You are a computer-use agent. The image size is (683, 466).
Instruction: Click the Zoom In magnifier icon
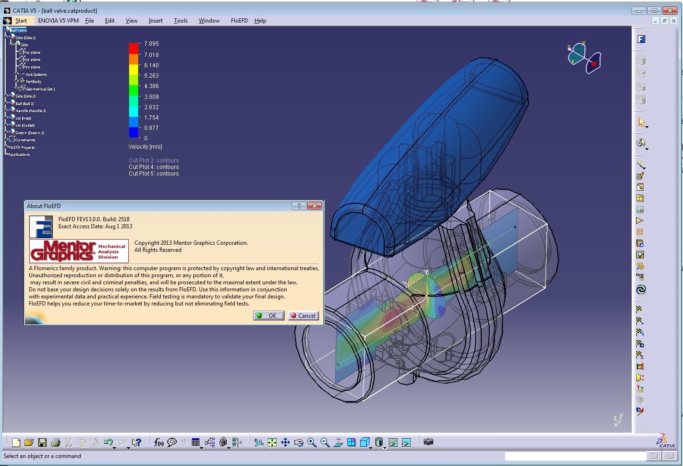pyautogui.click(x=312, y=442)
